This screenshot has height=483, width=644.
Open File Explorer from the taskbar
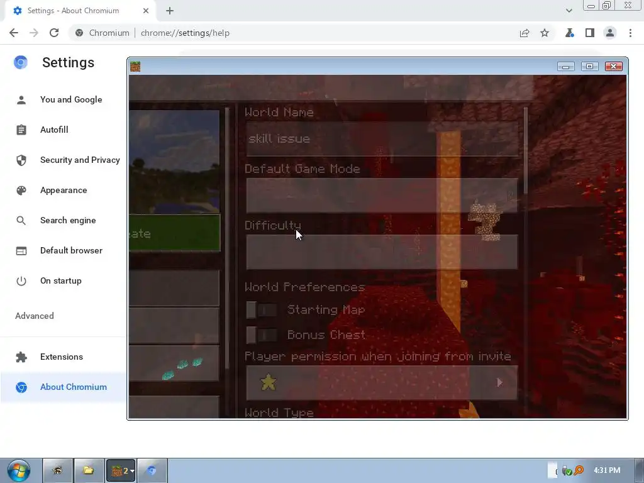(89, 470)
